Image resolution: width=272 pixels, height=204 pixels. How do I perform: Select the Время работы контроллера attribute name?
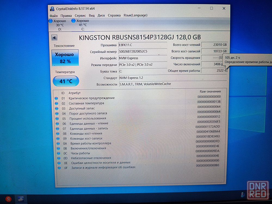coord(91,143)
